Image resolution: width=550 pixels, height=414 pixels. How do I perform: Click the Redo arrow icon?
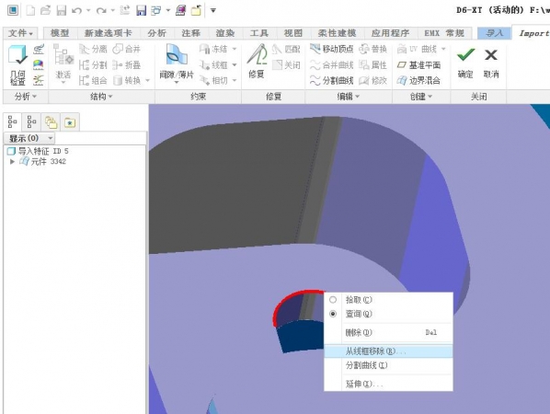(x=101, y=11)
